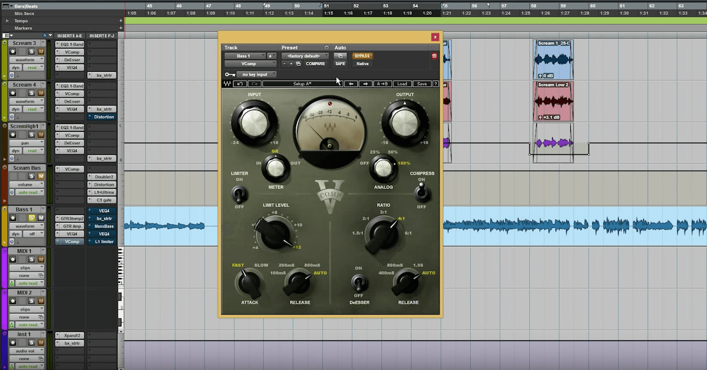Click the undo arrow in the plugin toolbar
Image resolution: width=707 pixels, height=370 pixels.
coord(241,84)
